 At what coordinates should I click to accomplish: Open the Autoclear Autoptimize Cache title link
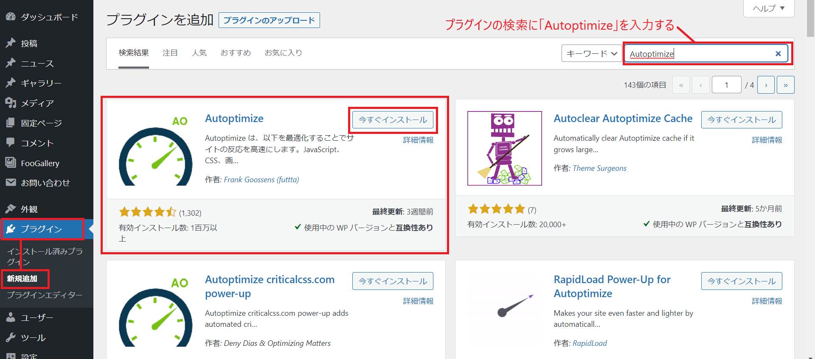click(x=623, y=119)
